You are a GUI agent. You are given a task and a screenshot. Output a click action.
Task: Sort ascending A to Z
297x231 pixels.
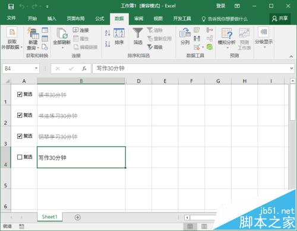point(108,33)
